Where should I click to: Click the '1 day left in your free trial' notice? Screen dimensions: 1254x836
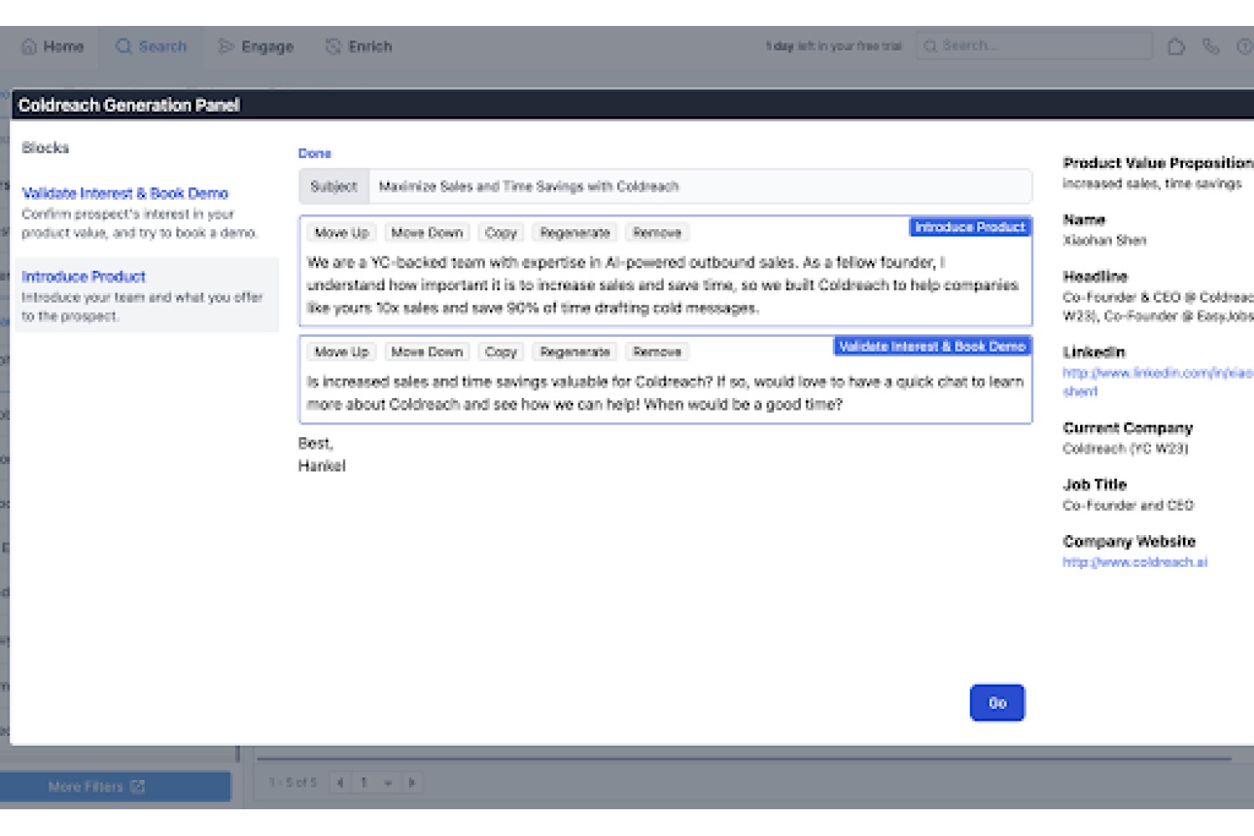pos(833,46)
